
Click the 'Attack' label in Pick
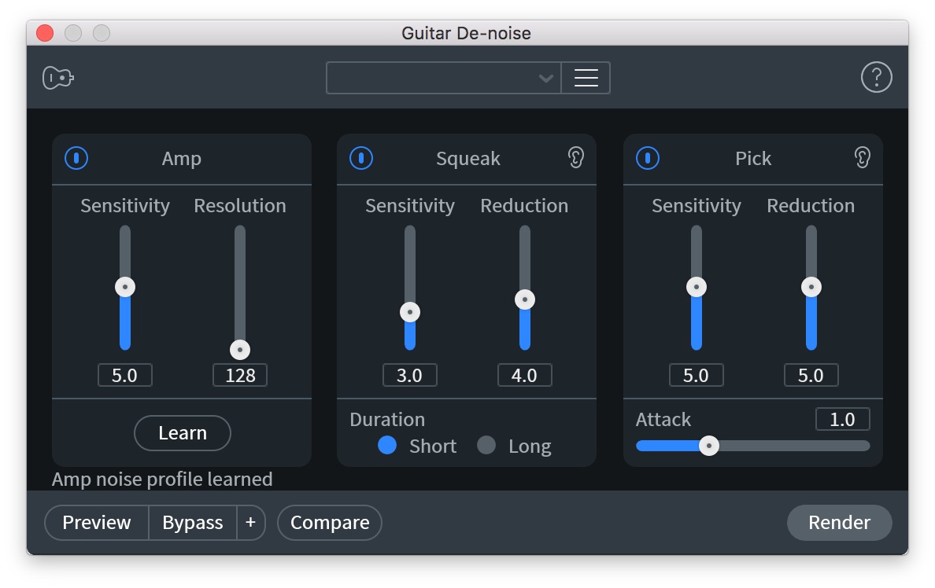point(663,420)
